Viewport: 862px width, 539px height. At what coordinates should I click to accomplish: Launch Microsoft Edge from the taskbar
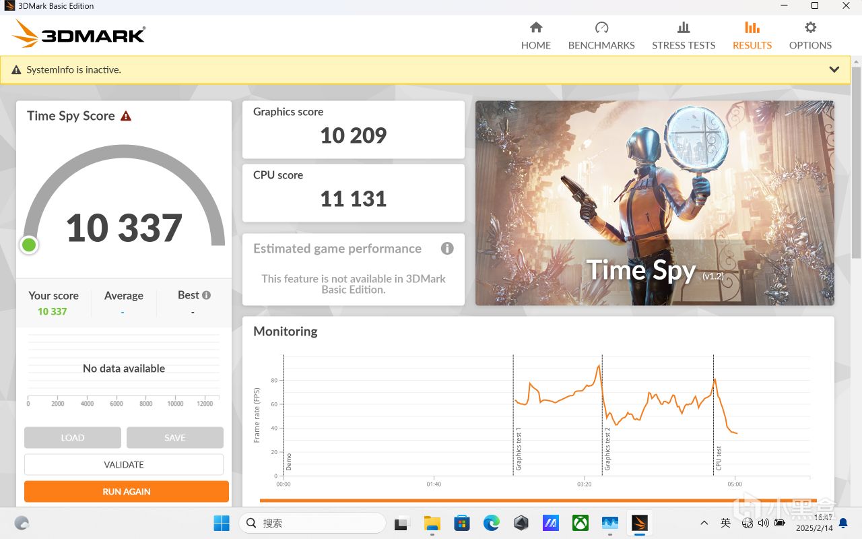[x=491, y=523]
